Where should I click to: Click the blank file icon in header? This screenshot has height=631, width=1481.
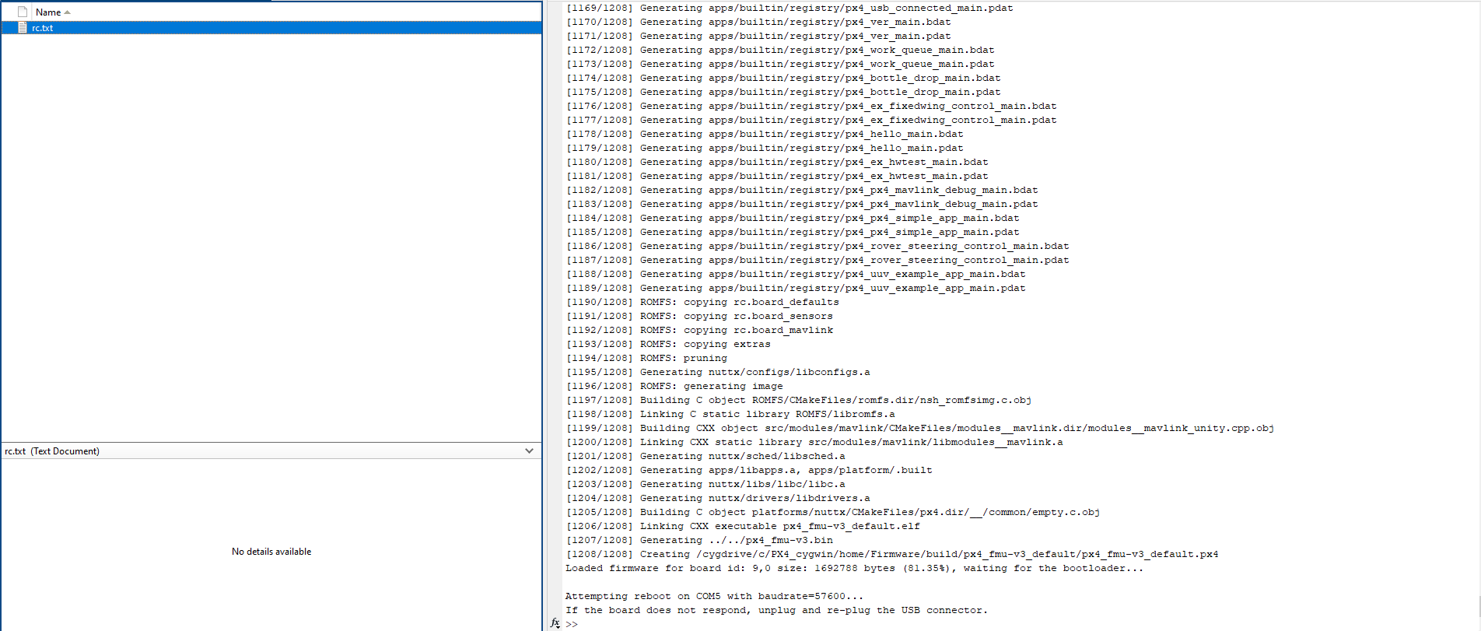coord(23,12)
